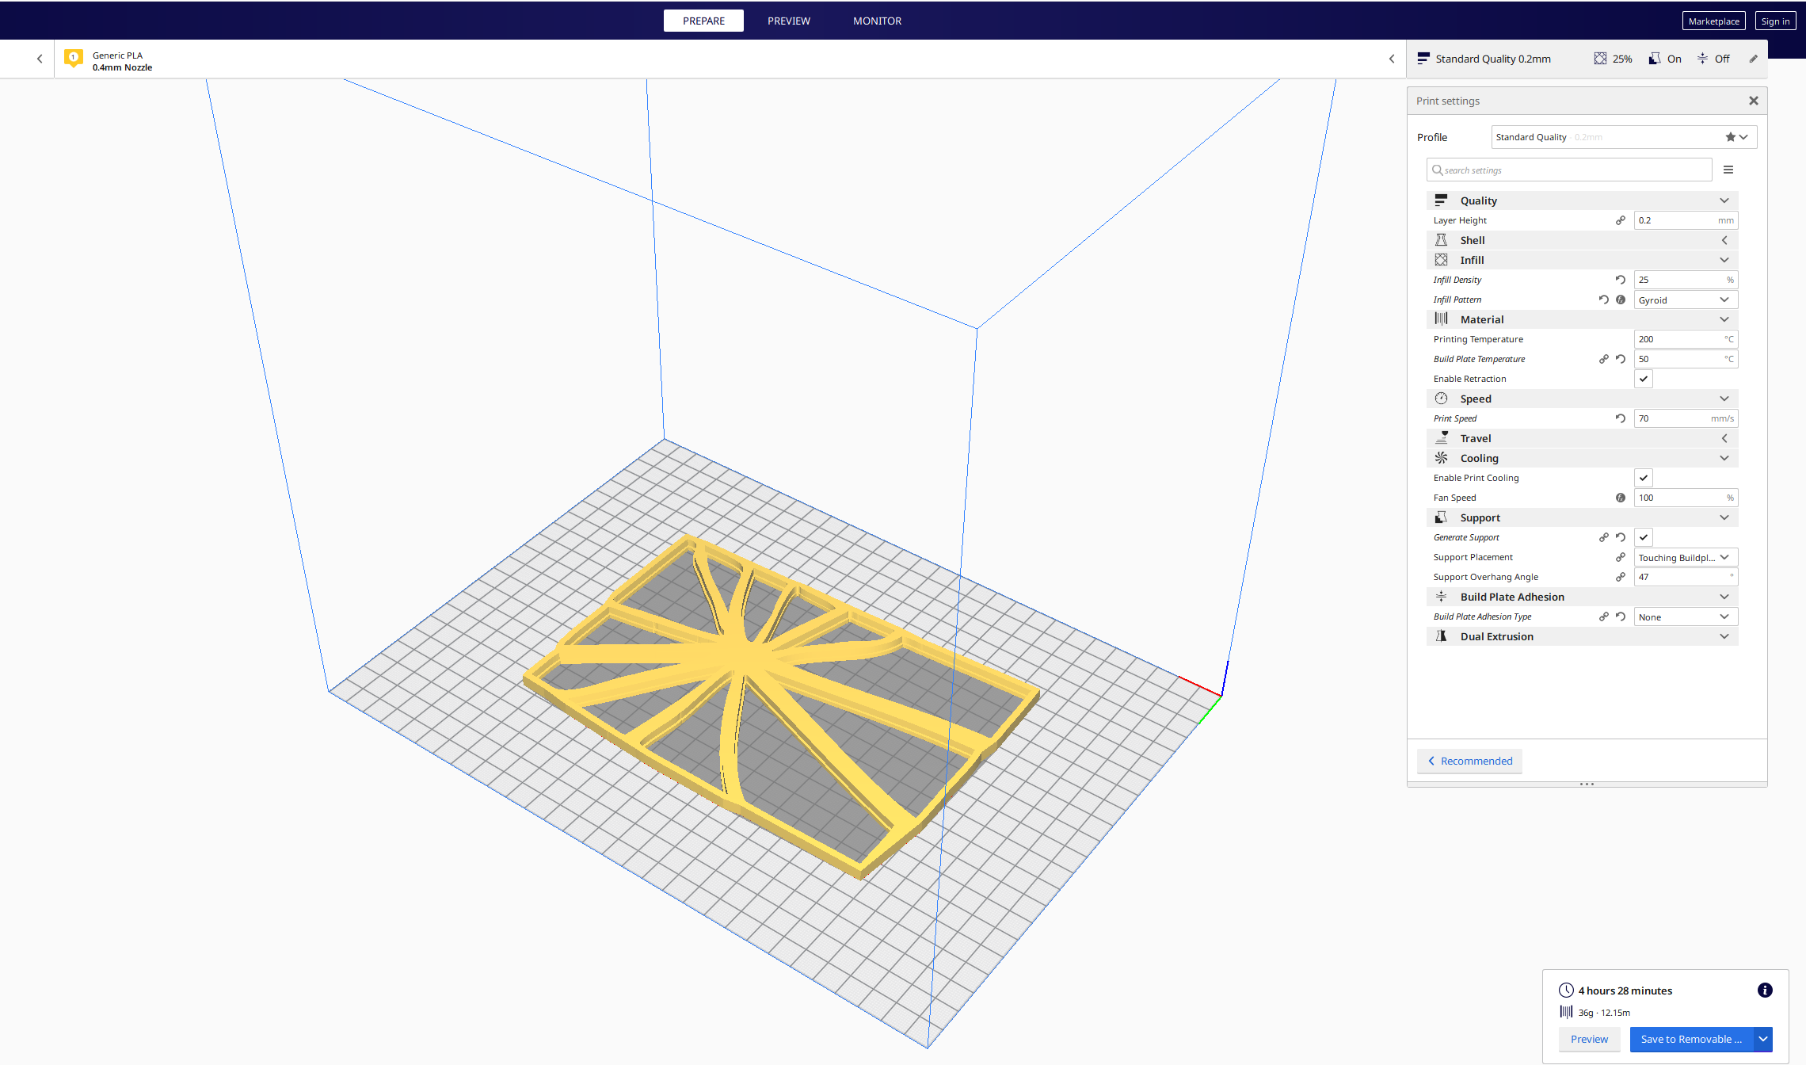
Task: Reset Print Speed using the revert arrow icon
Action: pyautogui.click(x=1620, y=418)
